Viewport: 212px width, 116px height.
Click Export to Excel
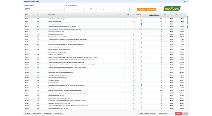click(x=58, y=113)
